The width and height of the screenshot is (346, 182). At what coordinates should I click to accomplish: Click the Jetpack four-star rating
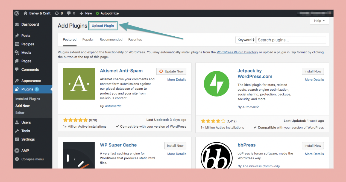coord(213,121)
